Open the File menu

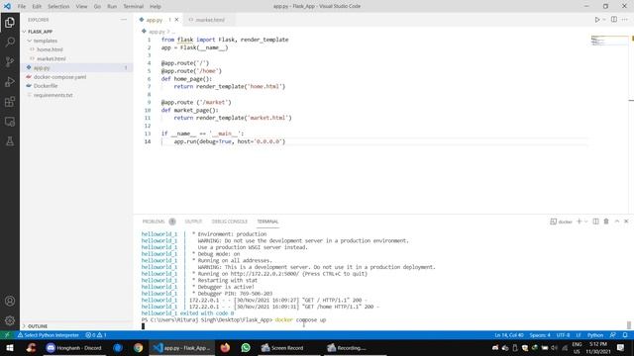(x=22, y=6)
